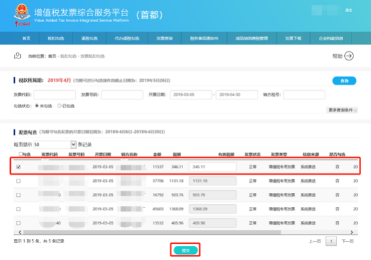Image resolution: width=371 pixels, height=260 pixels.
Task: Click the 退出 logout link in header
Action: pyautogui.click(x=348, y=10)
